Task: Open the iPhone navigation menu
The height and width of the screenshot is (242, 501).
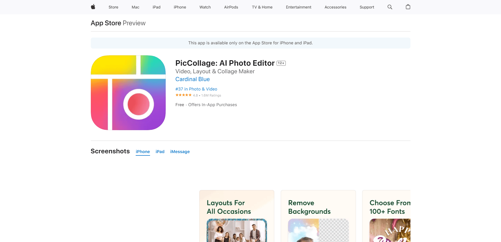Action: click(180, 7)
